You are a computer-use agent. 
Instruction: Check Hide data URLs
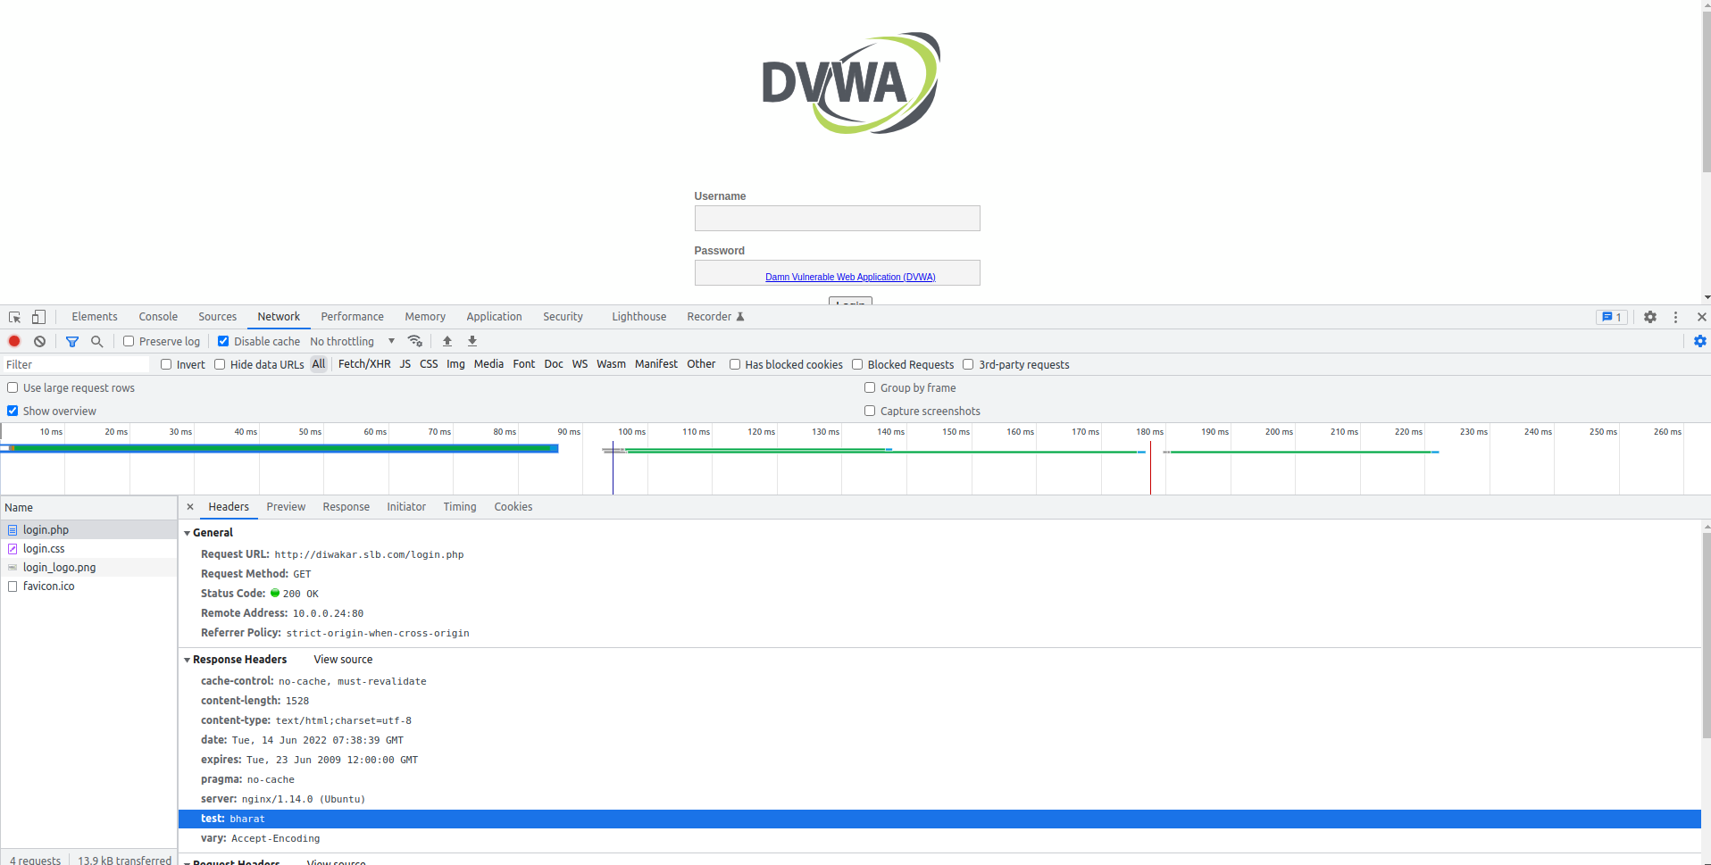tap(220, 364)
